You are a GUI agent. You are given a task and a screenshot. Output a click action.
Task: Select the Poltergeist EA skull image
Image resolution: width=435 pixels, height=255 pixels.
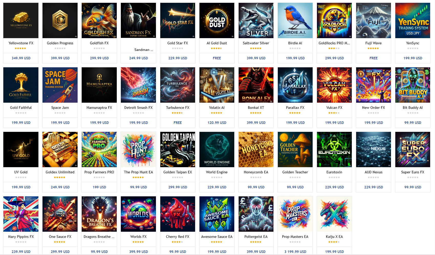tap(256, 214)
